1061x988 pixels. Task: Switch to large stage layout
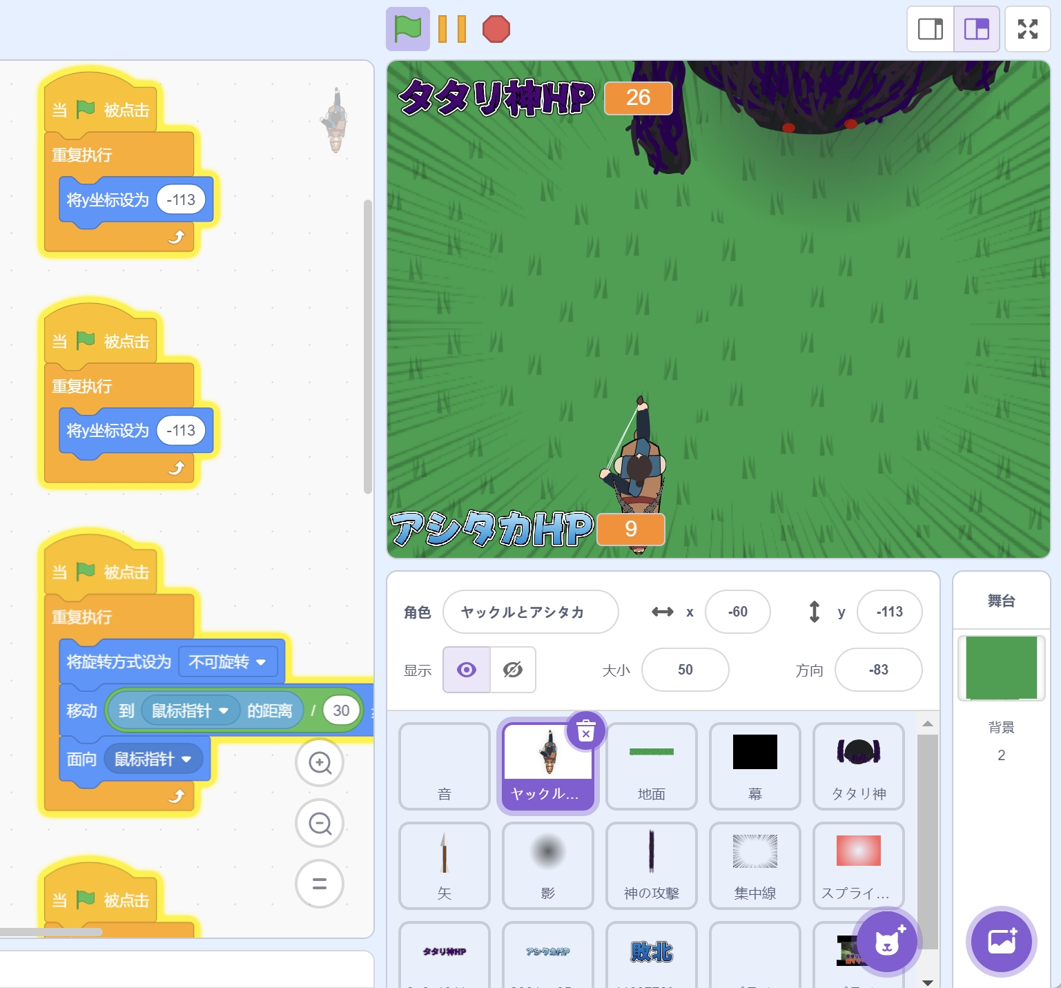click(x=977, y=29)
